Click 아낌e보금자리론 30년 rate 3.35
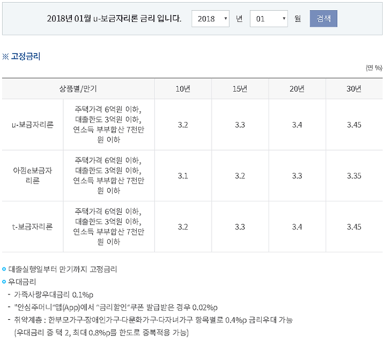This screenshot has height=338, width=386. pyautogui.click(x=354, y=176)
